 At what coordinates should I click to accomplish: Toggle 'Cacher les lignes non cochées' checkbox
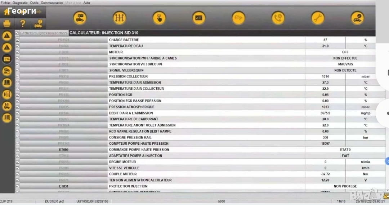tap(17, 33)
